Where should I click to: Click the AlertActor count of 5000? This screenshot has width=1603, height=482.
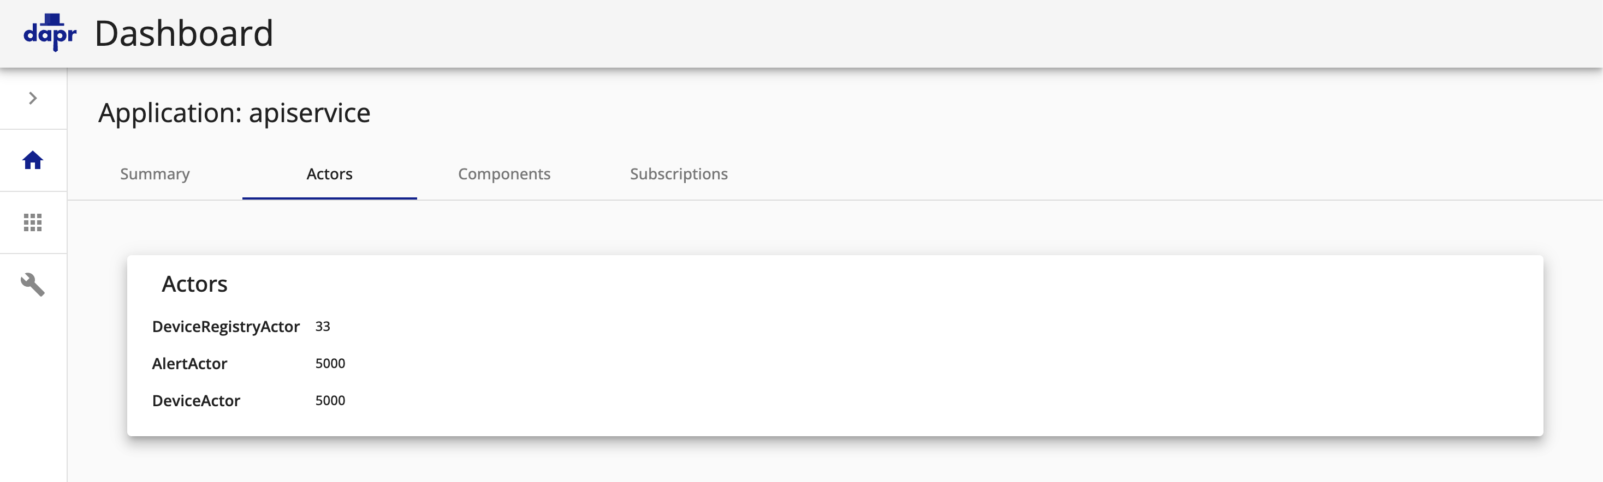click(330, 363)
